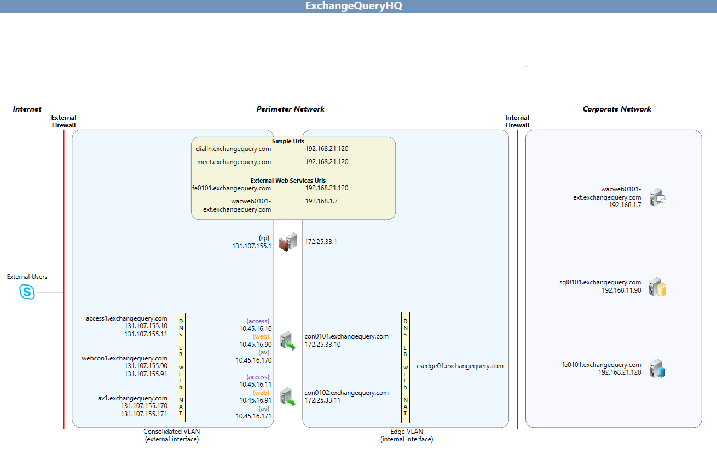This screenshot has width=717, height=454.
Task: Click the con0101 edge server icon
Action: 288,341
